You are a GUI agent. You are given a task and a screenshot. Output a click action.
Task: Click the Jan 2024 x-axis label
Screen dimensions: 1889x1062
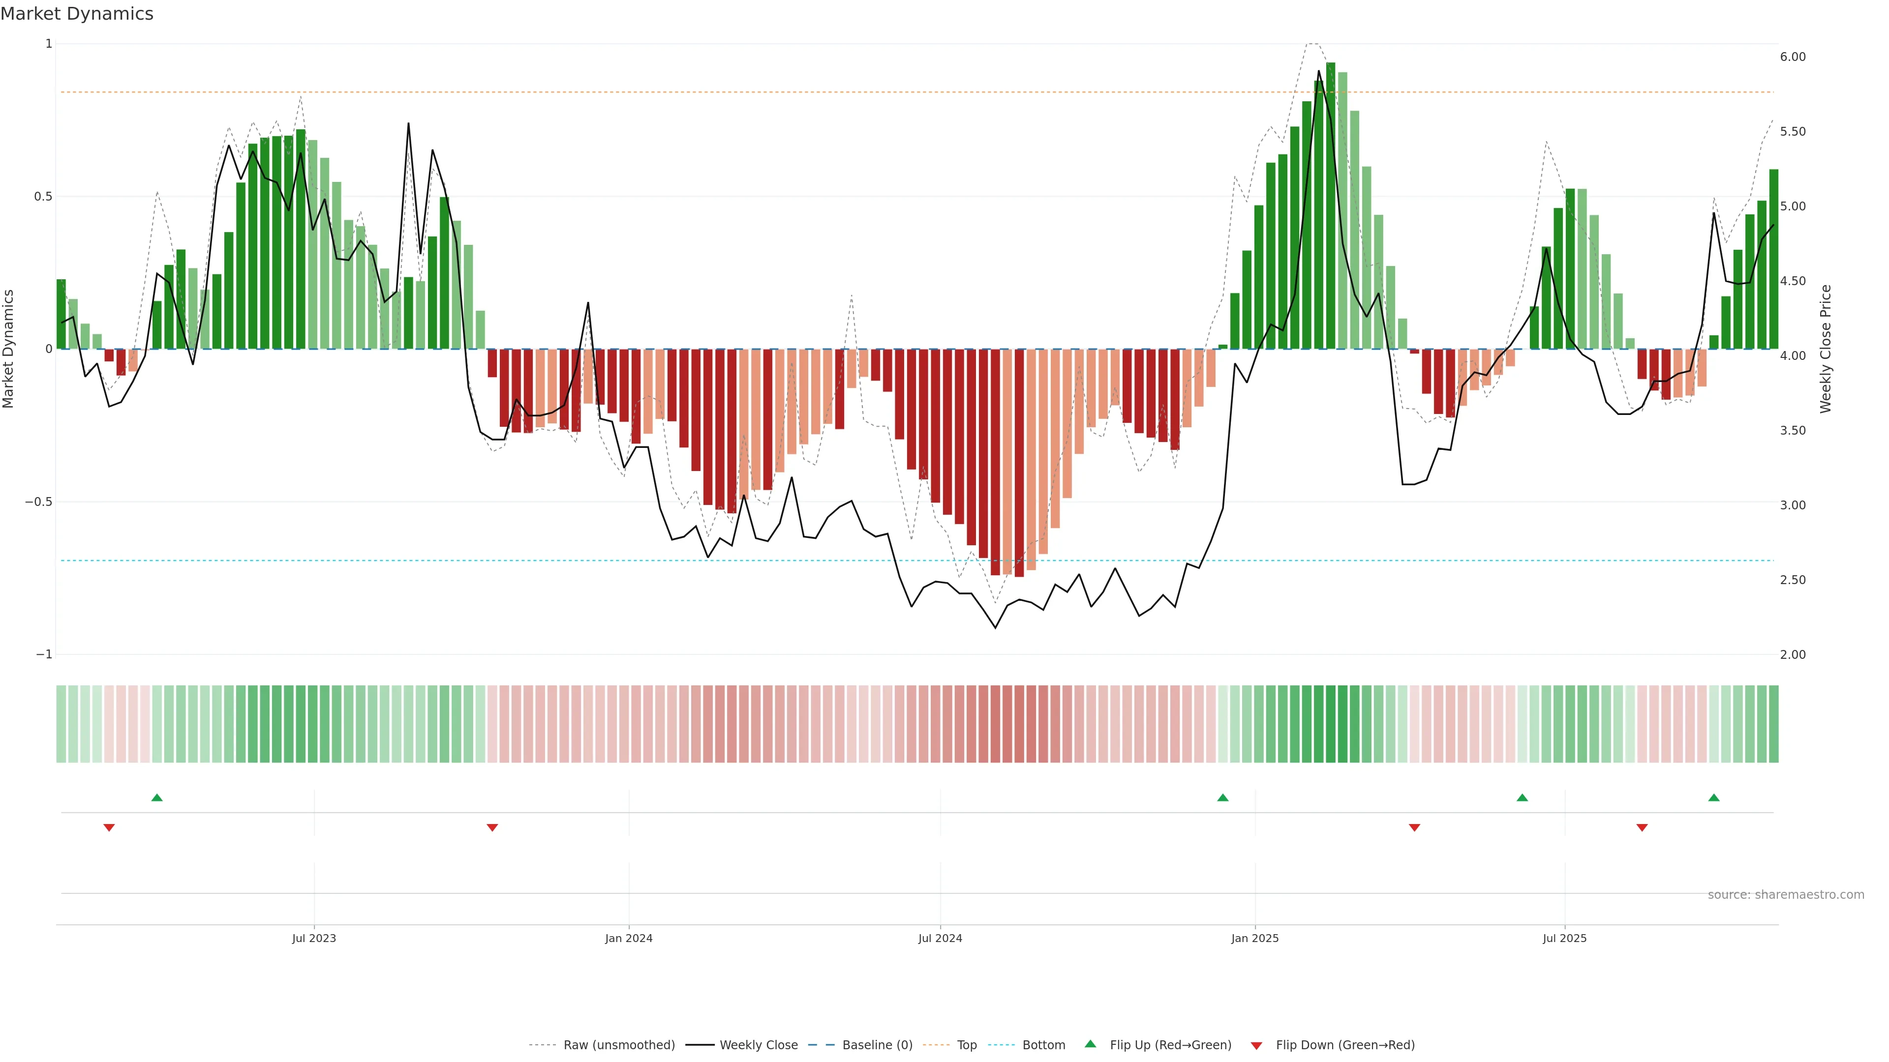pos(629,938)
